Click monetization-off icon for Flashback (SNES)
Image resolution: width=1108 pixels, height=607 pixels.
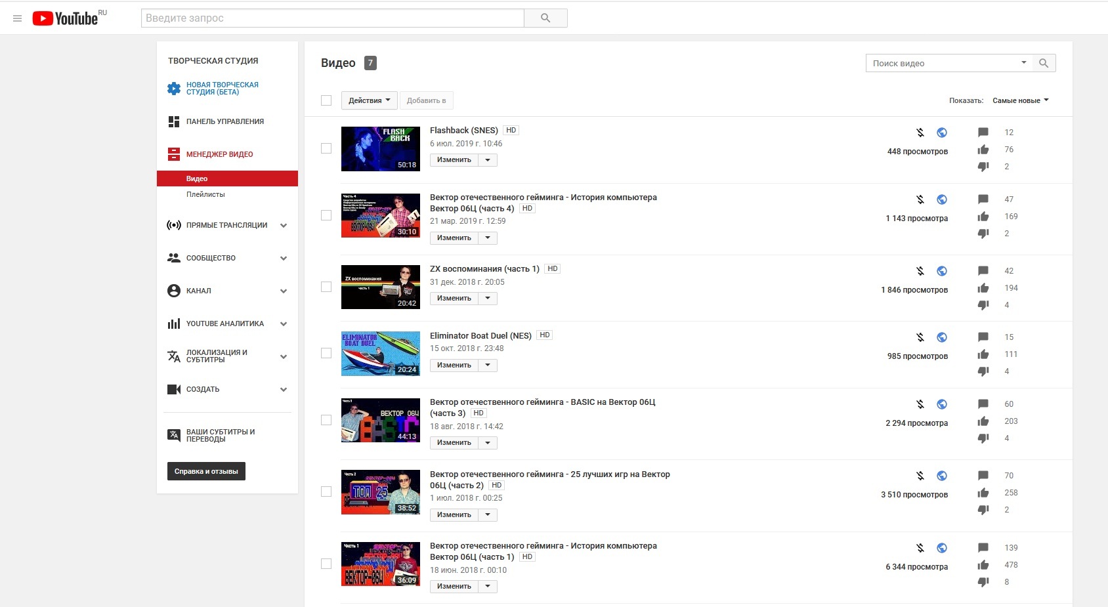(920, 133)
